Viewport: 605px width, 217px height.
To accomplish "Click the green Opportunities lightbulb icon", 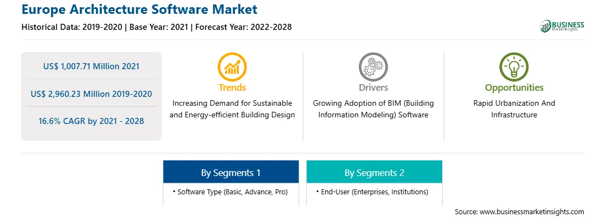I will pyautogui.click(x=514, y=66).
